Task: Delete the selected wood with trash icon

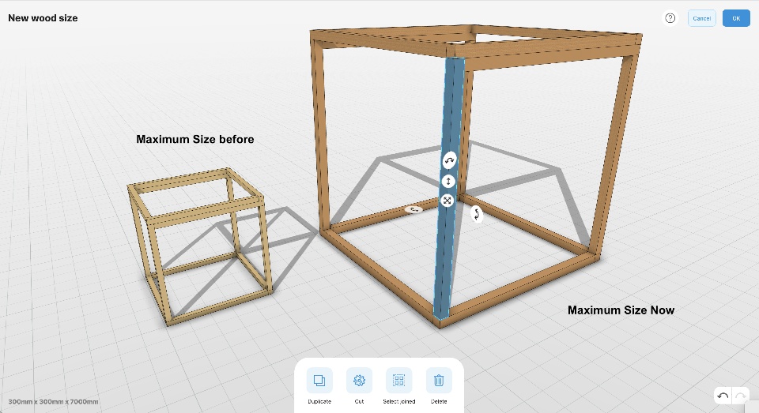Action: tap(439, 380)
